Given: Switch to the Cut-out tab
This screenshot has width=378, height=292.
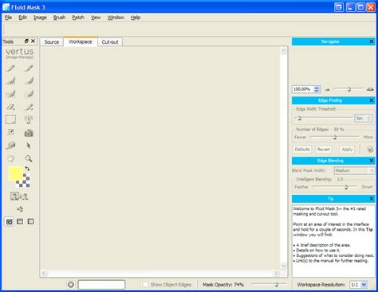Looking at the screenshot, I should 110,42.
